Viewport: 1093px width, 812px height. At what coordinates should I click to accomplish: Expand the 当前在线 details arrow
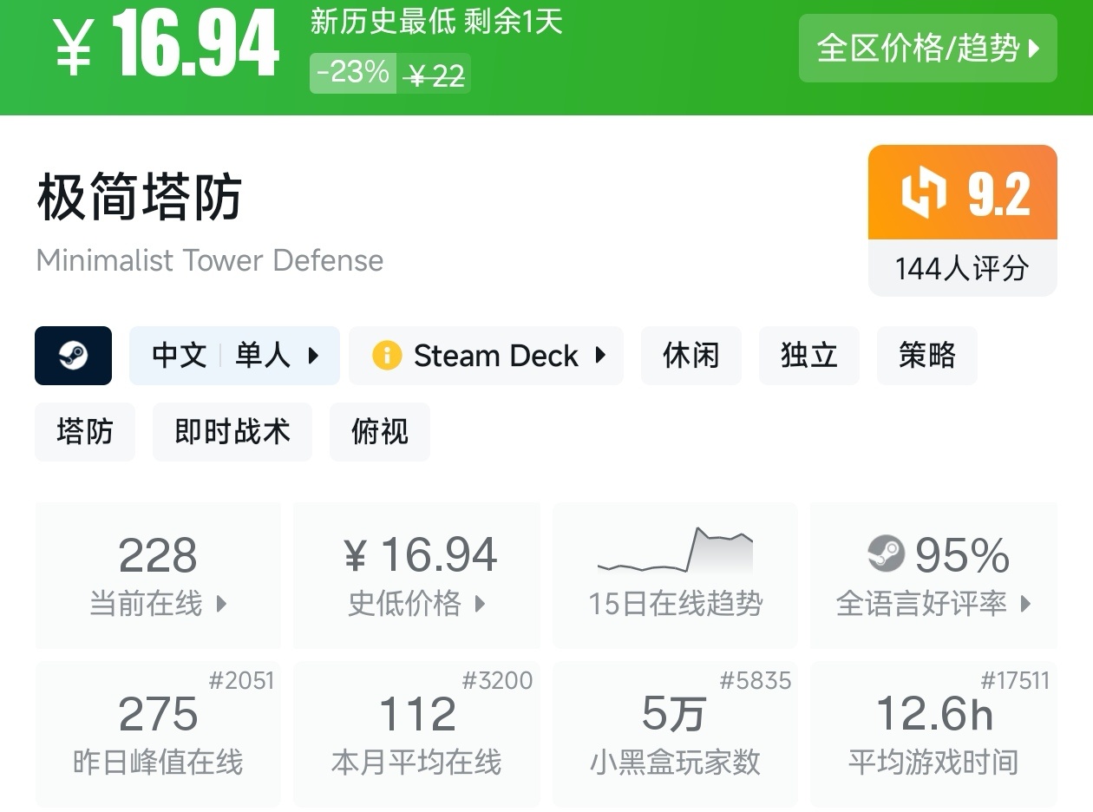point(221,604)
